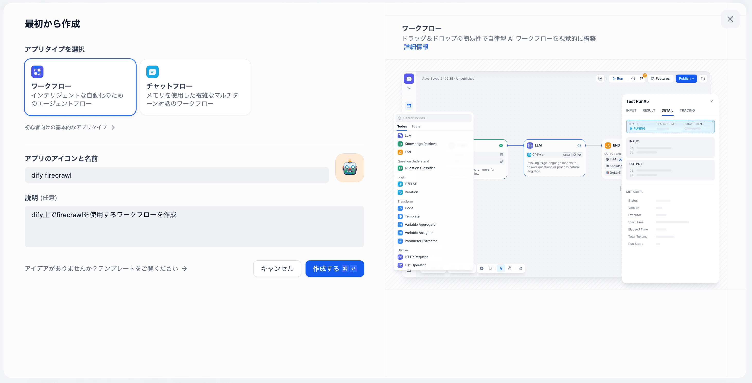The image size is (752, 383).
Task: Click the Run play icon in preview
Action: coord(614,79)
